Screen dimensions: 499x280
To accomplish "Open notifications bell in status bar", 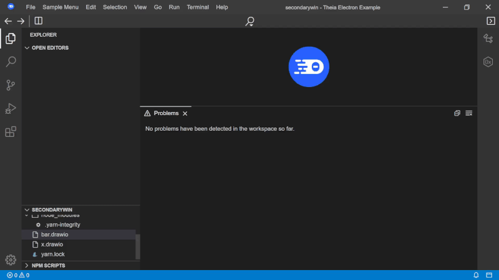I will pyautogui.click(x=476, y=275).
